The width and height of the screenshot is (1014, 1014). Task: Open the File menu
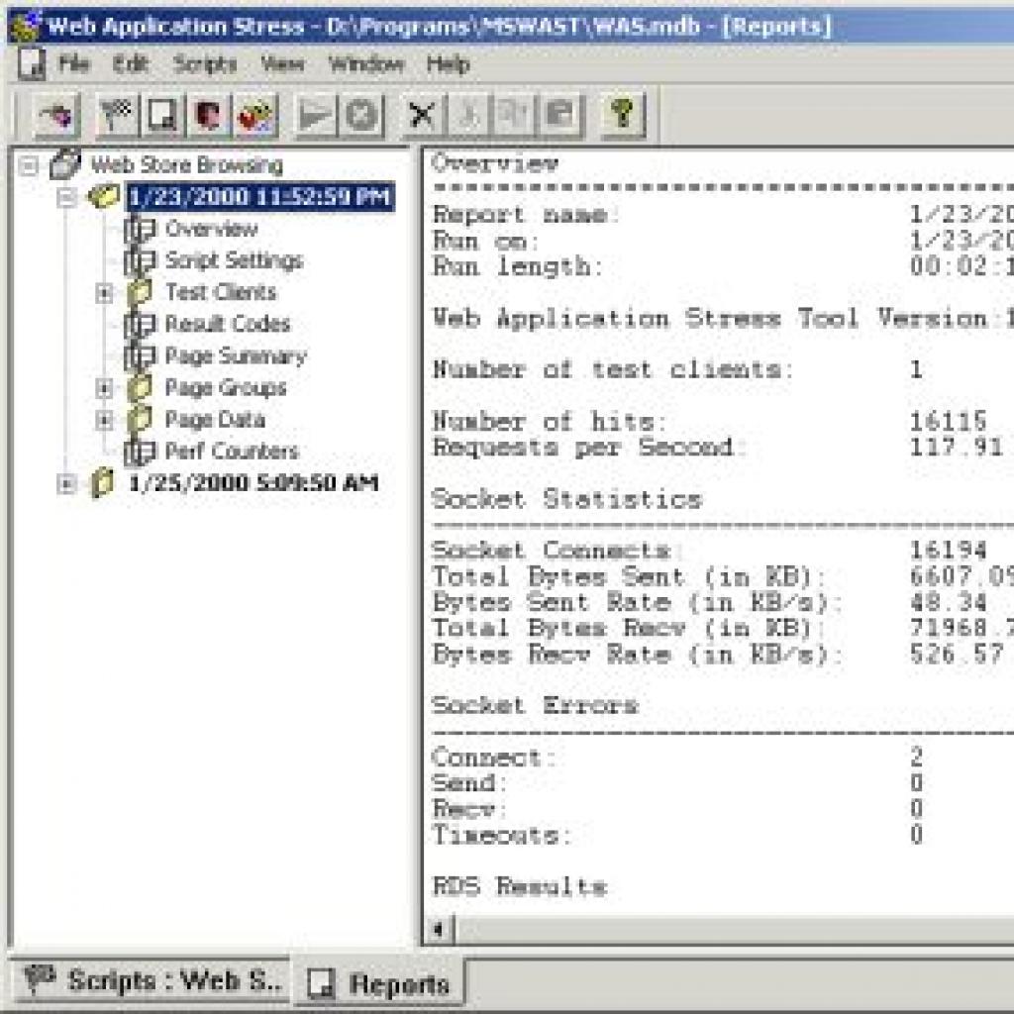pos(73,64)
